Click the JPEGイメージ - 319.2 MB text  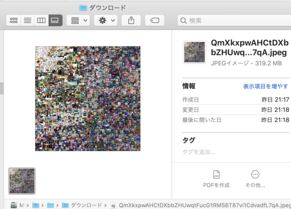(x=246, y=63)
